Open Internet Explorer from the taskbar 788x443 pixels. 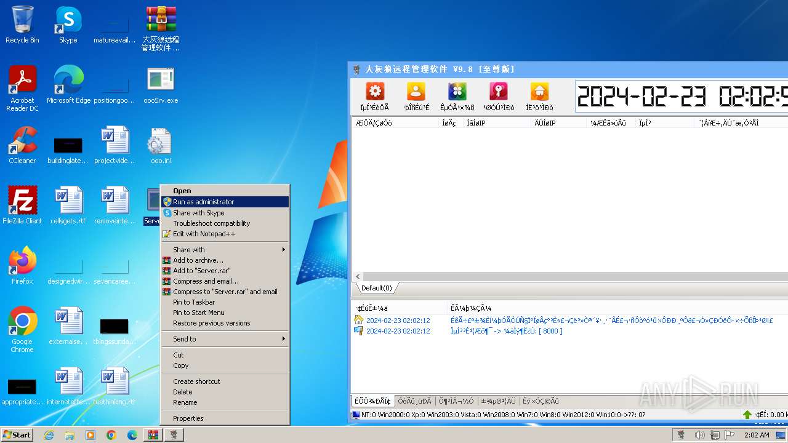pyautogui.click(x=49, y=435)
